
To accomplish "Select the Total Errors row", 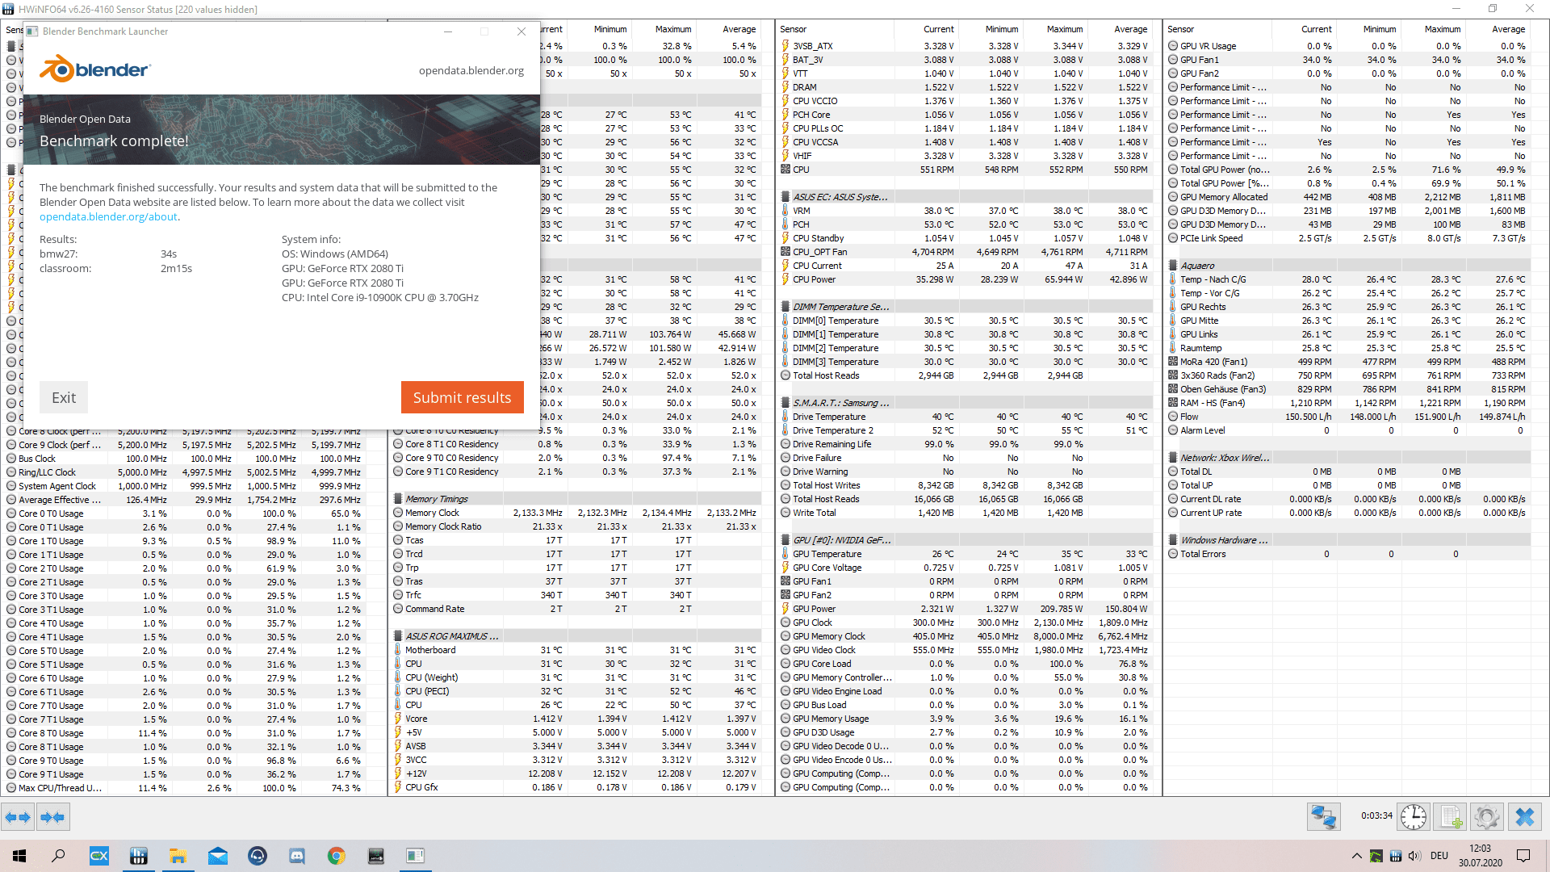I will click(x=1348, y=554).
